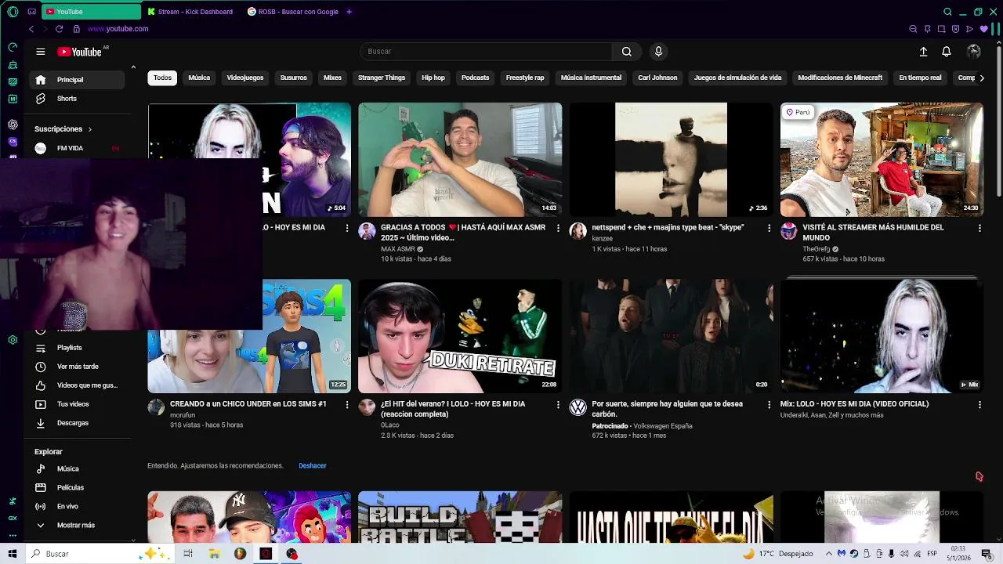Play the VISITÉ AL STREAMER MÁS HUMILDE thumbnail
The image size is (1003, 564).
pyautogui.click(x=882, y=160)
